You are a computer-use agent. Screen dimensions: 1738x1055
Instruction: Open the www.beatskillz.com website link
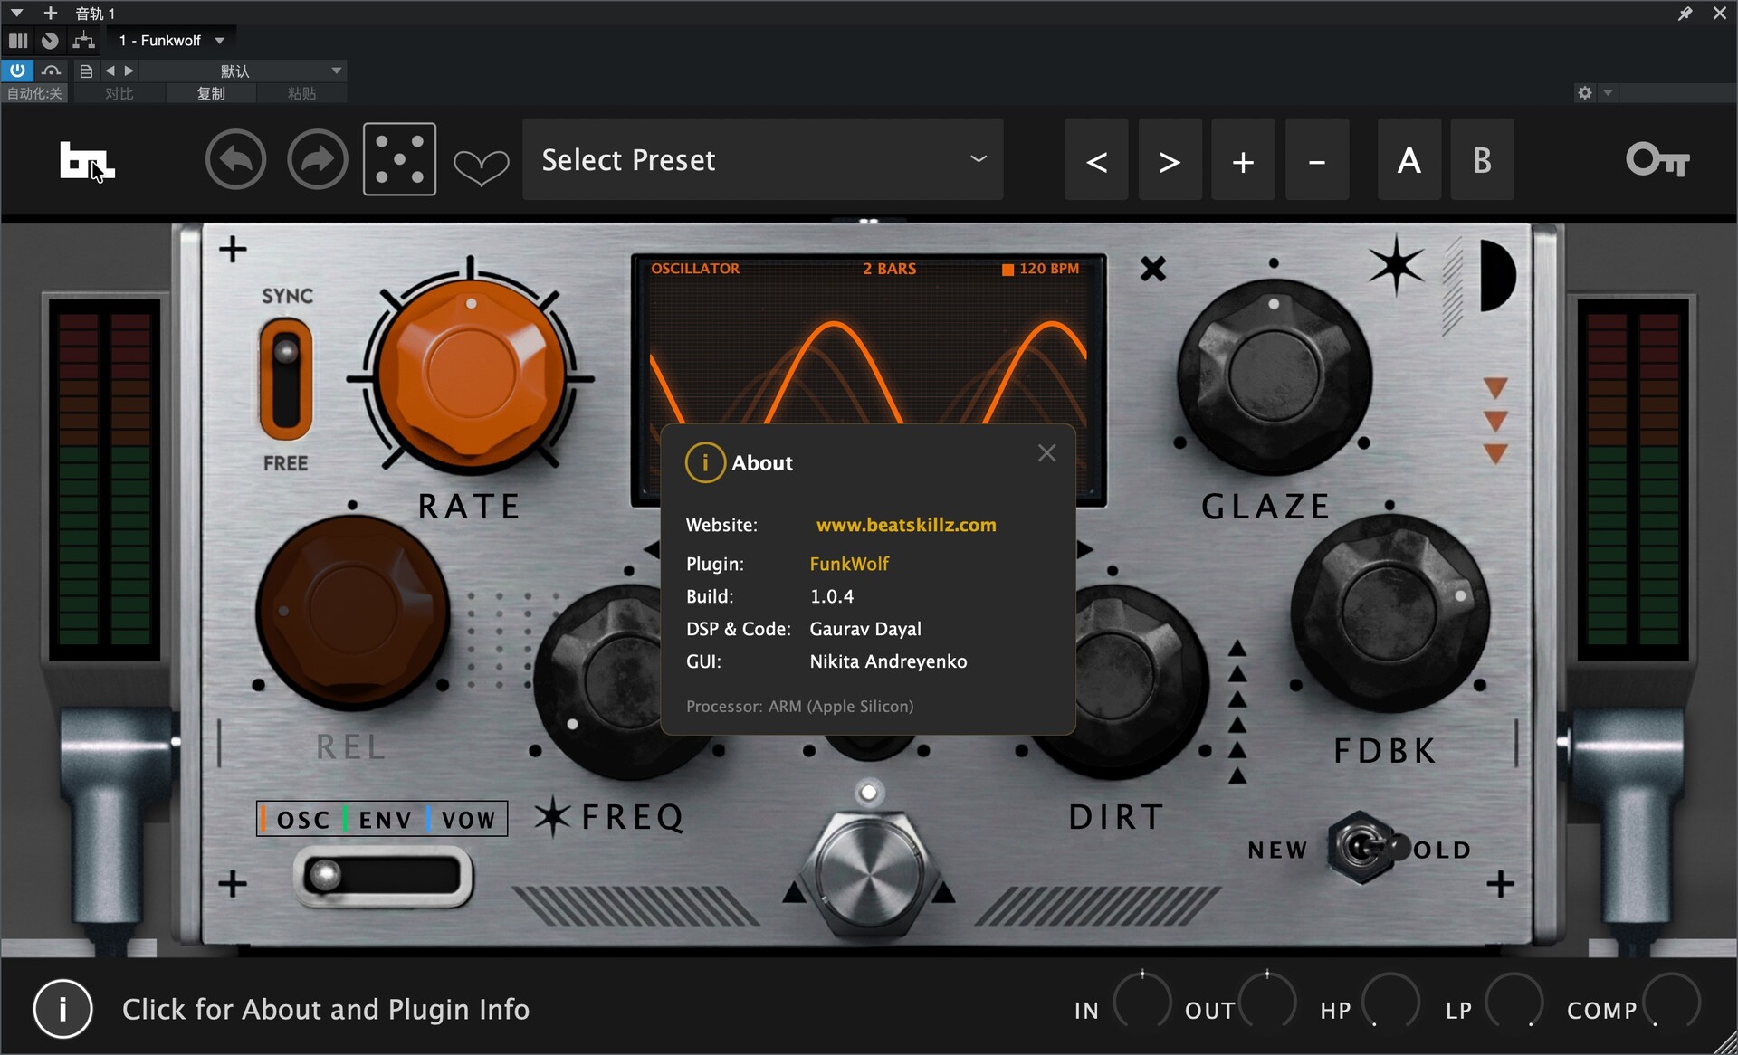coord(905,525)
